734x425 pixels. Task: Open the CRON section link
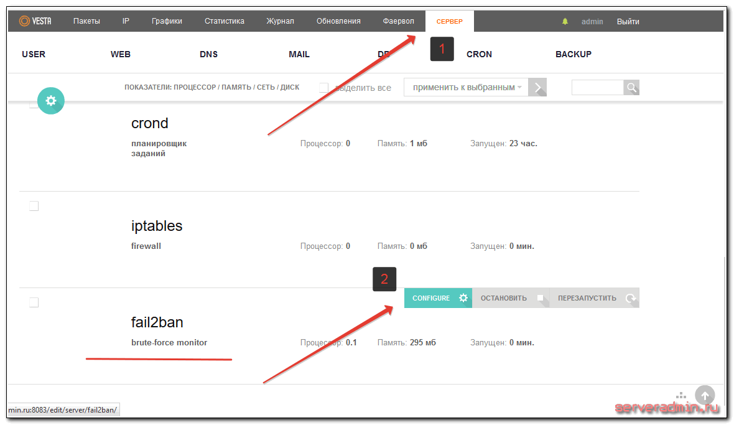pyautogui.click(x=479, y=54)
